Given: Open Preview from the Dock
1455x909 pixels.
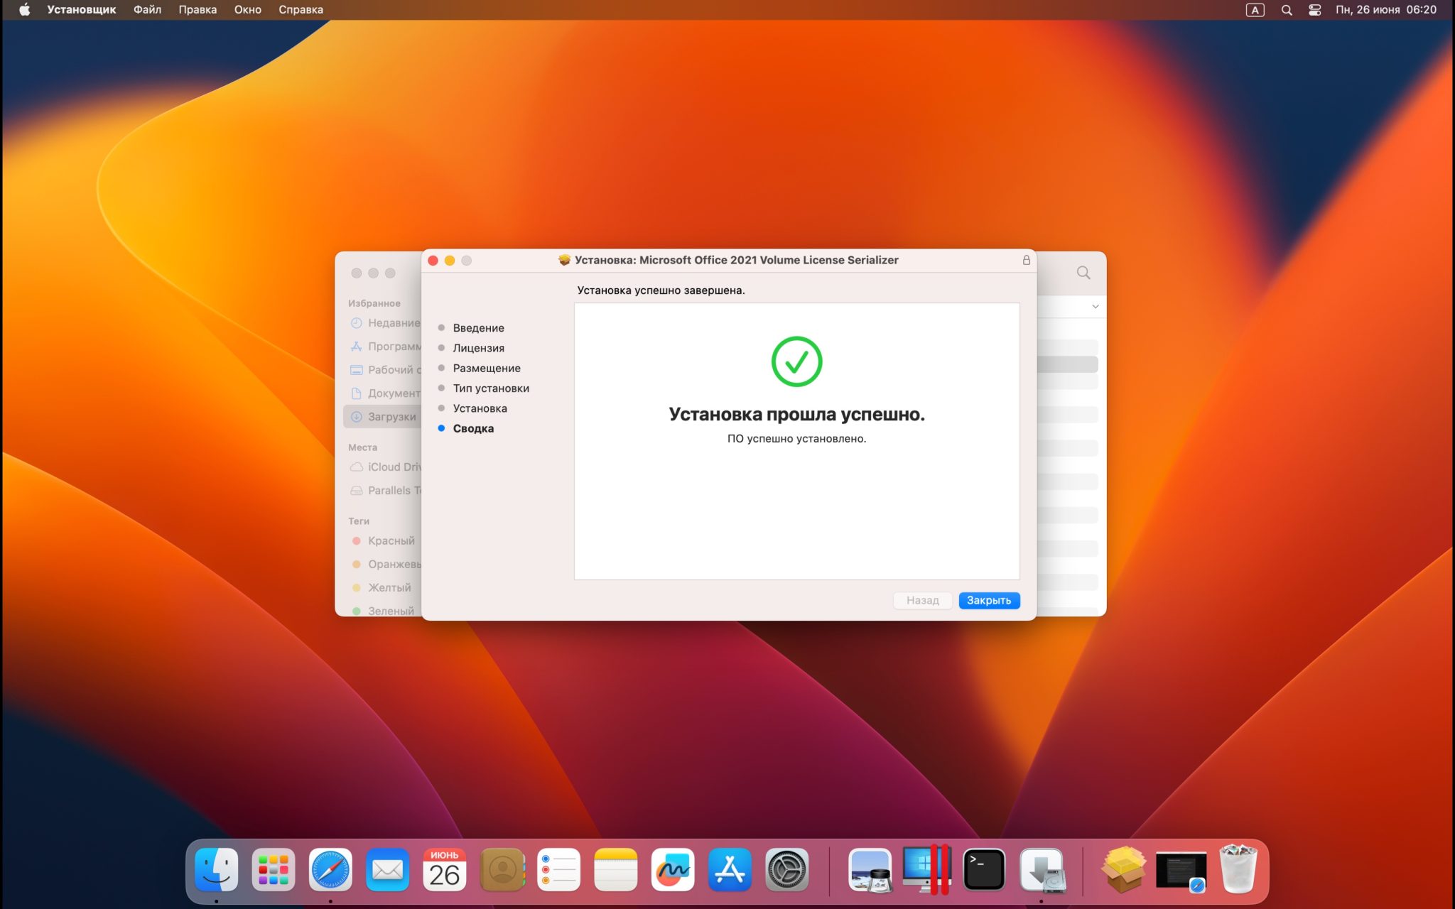Looking at the screenshot, I should pos(870,869).
